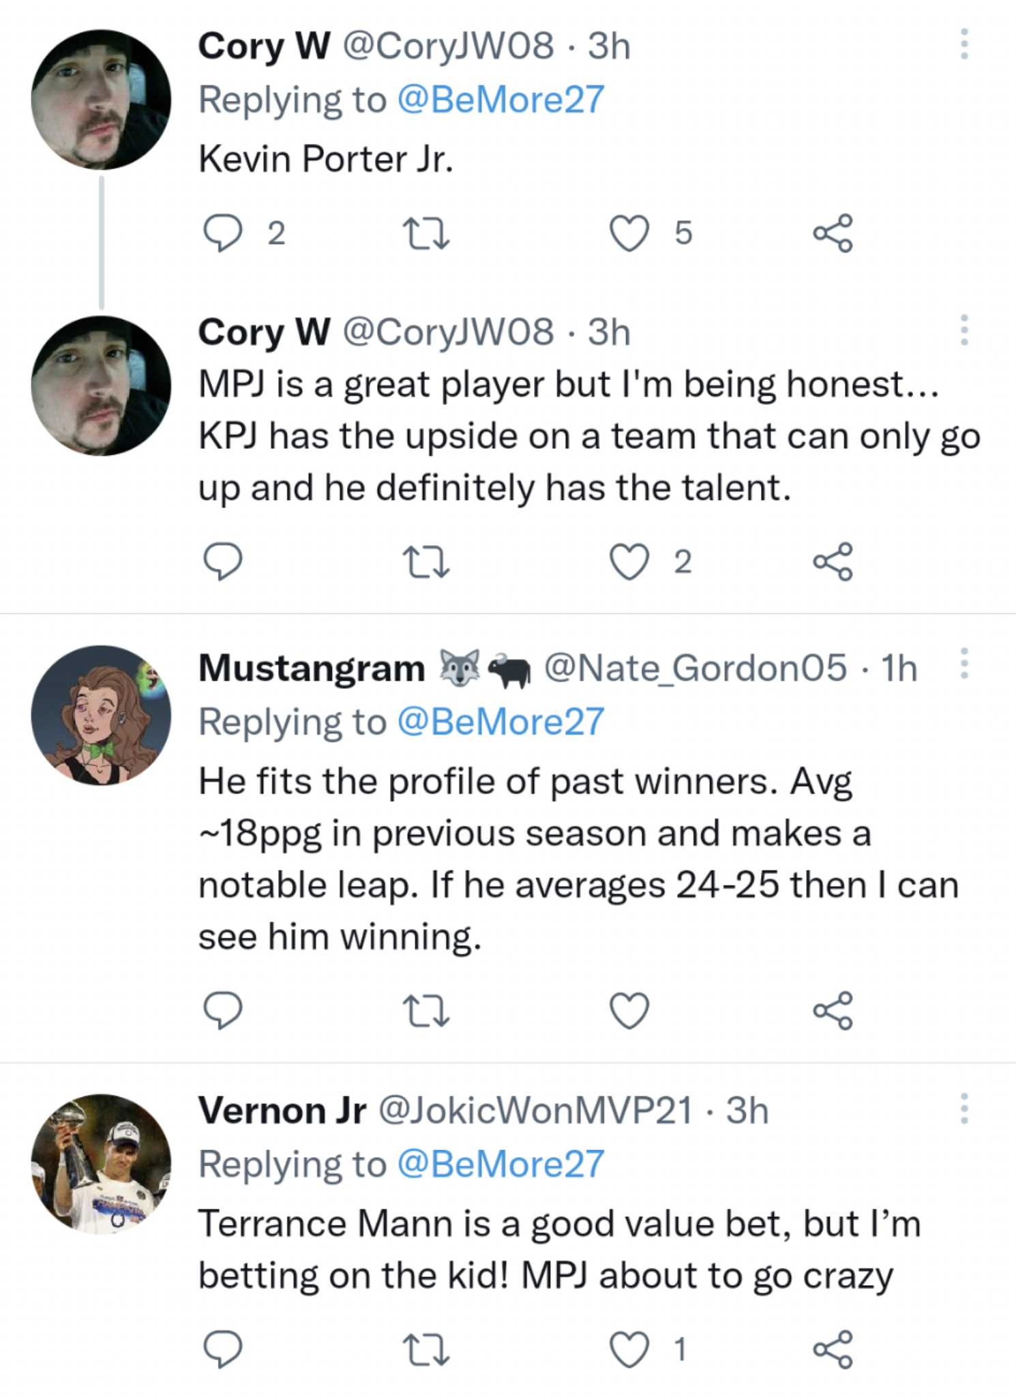Retweet Mustangram's past winners tweet
The image size is (1016, 1397).
[x=425, y=1010]
